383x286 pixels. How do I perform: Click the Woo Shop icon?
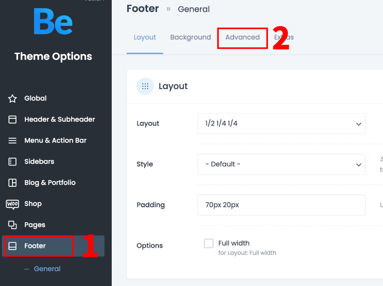[x=12, y=204]
